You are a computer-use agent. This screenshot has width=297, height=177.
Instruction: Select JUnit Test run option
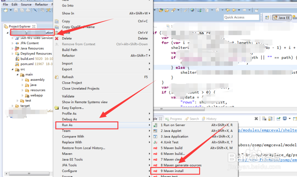[195, 142]
